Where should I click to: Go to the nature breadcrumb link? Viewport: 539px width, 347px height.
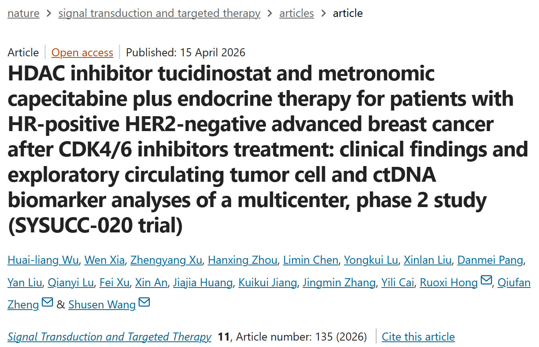(23, 13)
